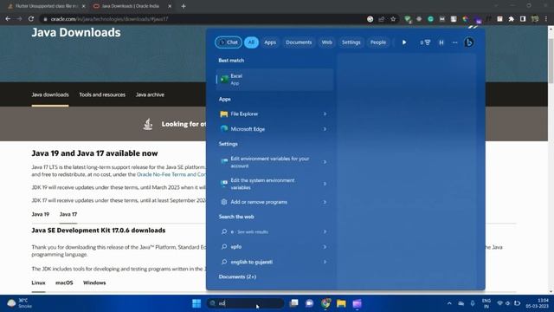554x312 pixels.
Task: Click the Grammarly green extension icon
Action: coord(430,19)
